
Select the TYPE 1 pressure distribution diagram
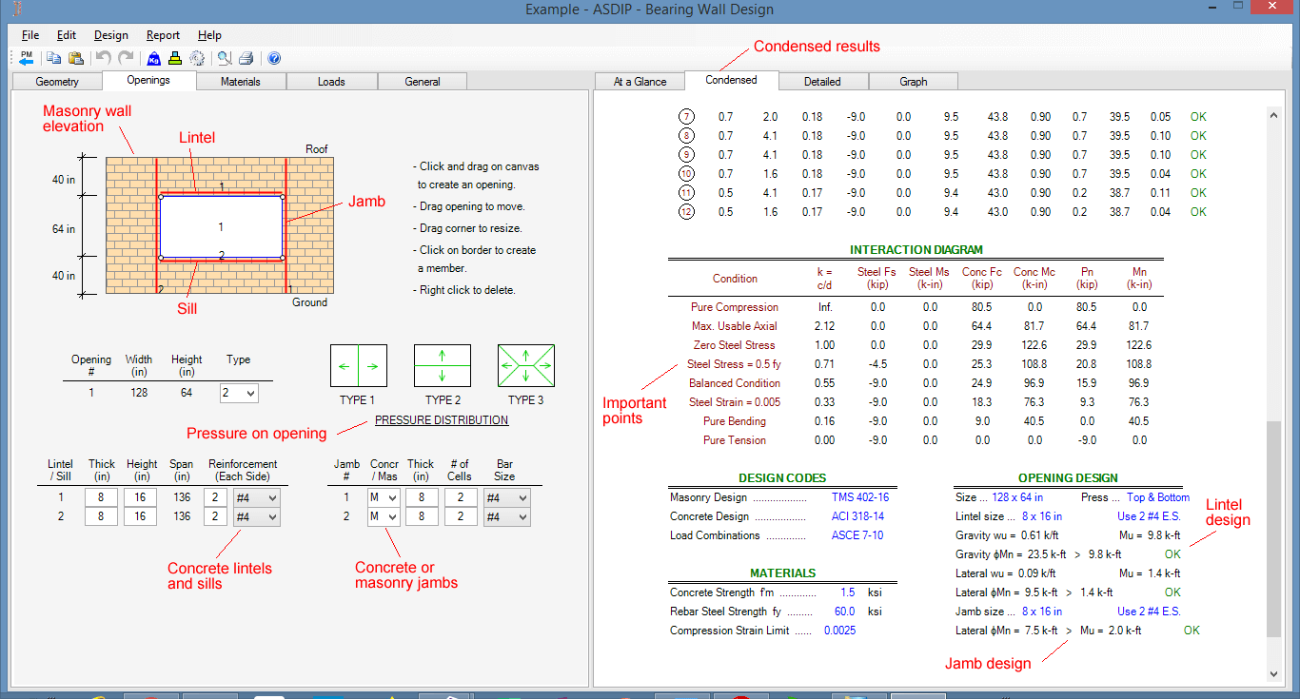tap(359, 365)
